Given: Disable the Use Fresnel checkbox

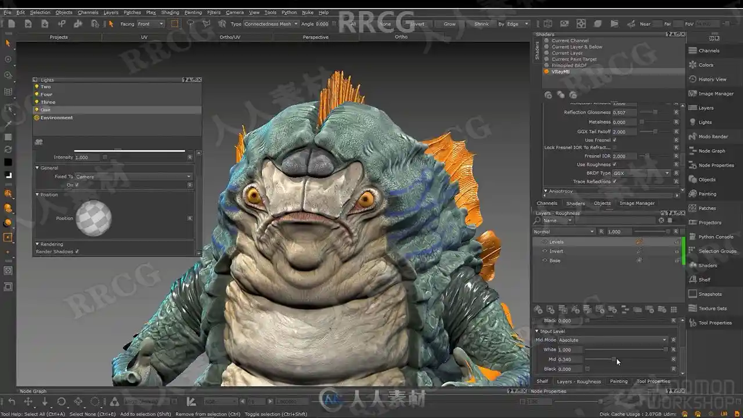Looking at the screenshot, I should click(615, 140).
